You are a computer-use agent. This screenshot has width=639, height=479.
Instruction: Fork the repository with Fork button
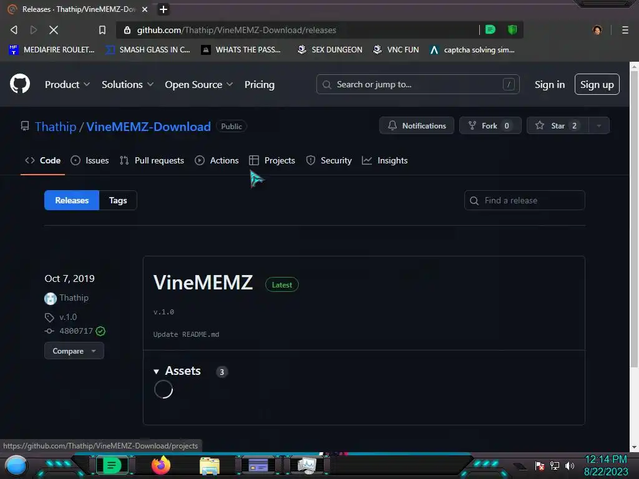pyautogui.click(x=490, y=125)
